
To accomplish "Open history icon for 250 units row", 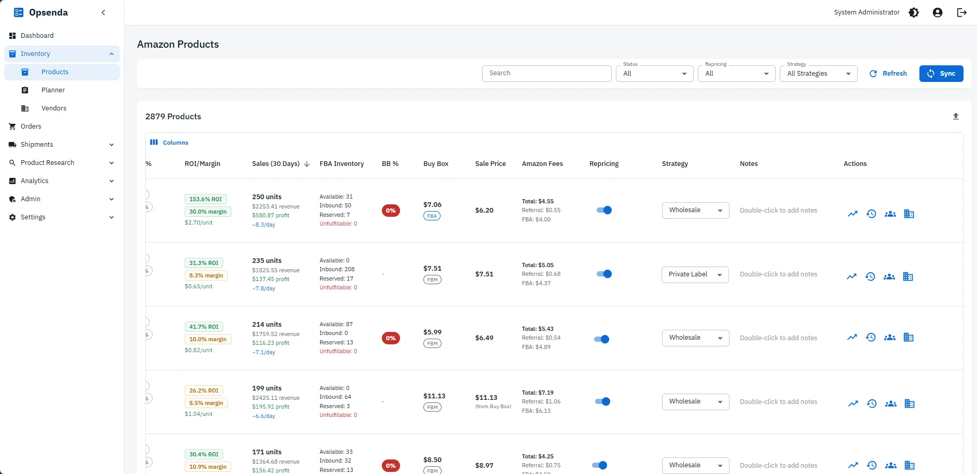I will point(871,214).
